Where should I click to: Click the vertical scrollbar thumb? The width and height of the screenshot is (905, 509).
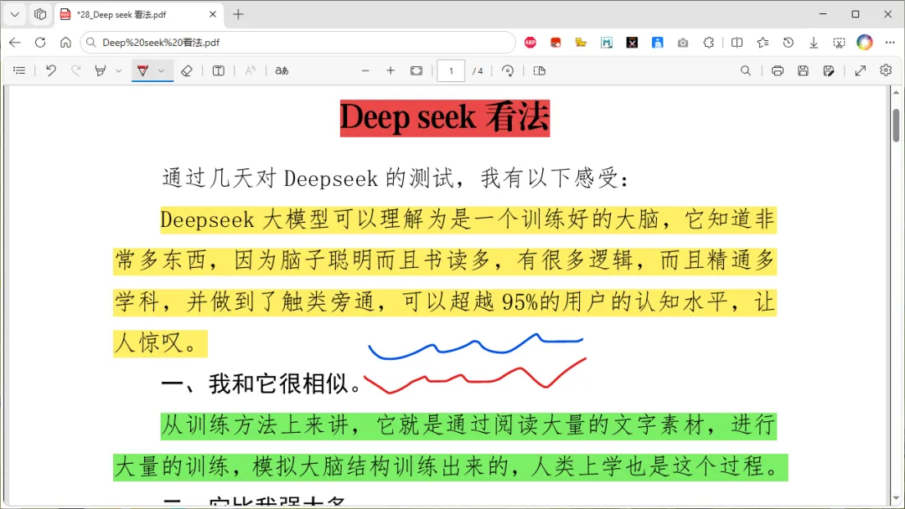tap(896, 125)
